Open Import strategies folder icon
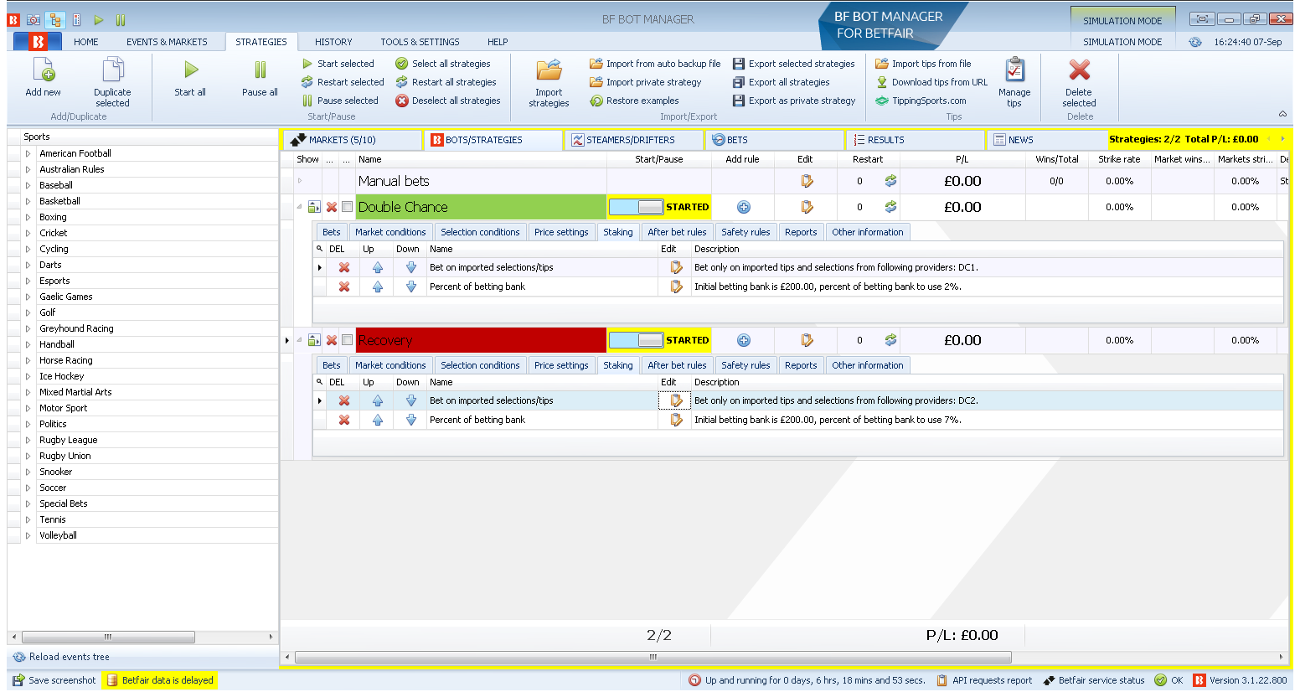This screenshot has width=1300, height=697. [549, 70]
